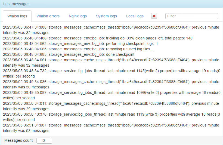This screenshot has width=223, height=145.
Task: Switch to the Wialon errors tab
Action: coord(48,16)
